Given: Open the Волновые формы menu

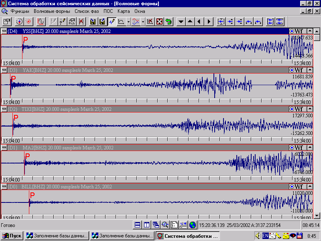Looking at the screenshot, I should click(x=51, y=11).
